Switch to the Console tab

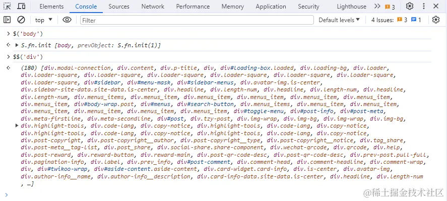point(86,6)
